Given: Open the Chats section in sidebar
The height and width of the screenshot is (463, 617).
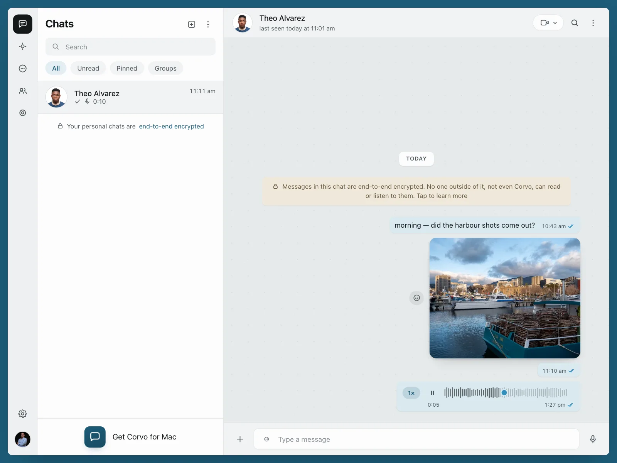Looking at the screenshot, I should tap(23, 24).
